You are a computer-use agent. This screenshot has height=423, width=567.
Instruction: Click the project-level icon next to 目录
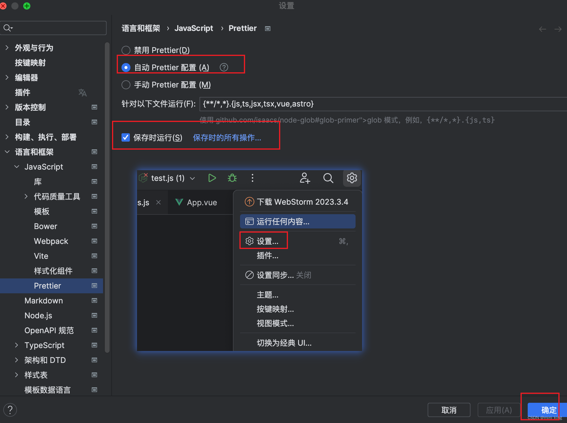click(94, 122)
